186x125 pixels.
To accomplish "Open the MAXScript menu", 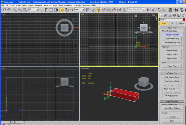I will click(87, 6).
